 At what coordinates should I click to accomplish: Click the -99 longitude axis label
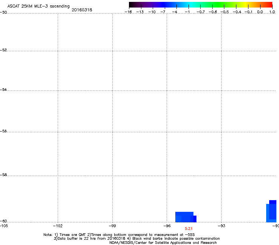pyautogui.click(x=112, y=226)
